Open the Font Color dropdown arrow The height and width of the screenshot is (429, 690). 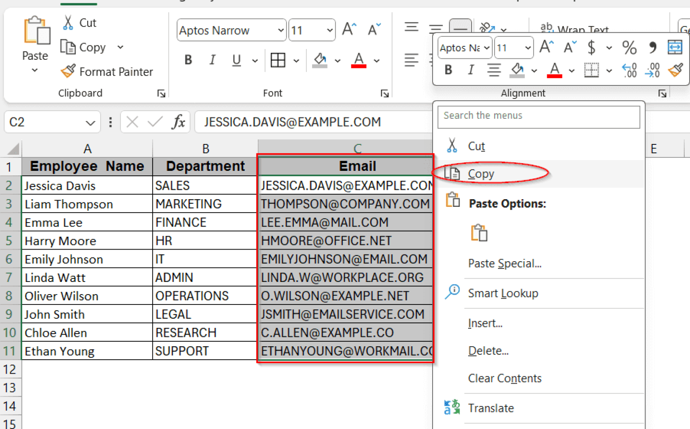click(377, 60)
